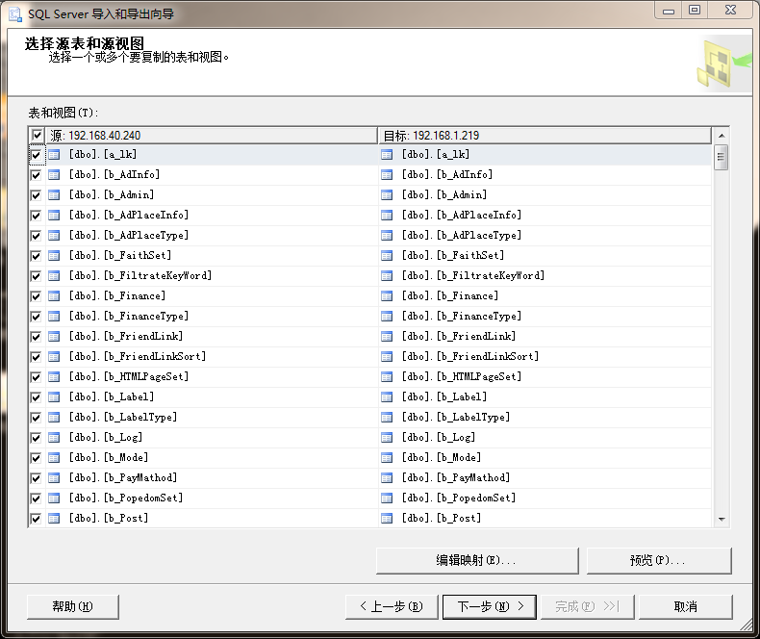Viewport: 760px width, 639px height.
Task: Click destination table icon for [dbo].[a_lk]
Action: [x=387, y=155]
